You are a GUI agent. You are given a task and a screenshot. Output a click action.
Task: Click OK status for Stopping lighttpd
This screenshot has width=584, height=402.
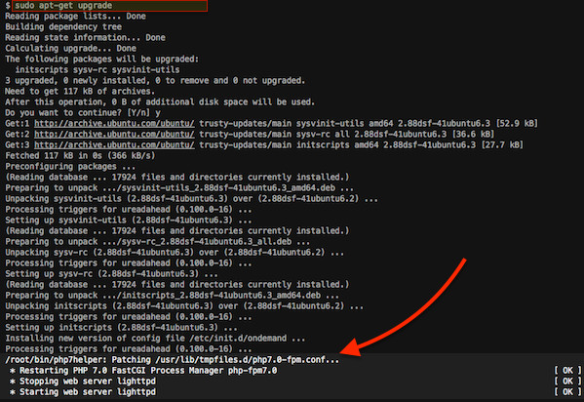[567, 382]
